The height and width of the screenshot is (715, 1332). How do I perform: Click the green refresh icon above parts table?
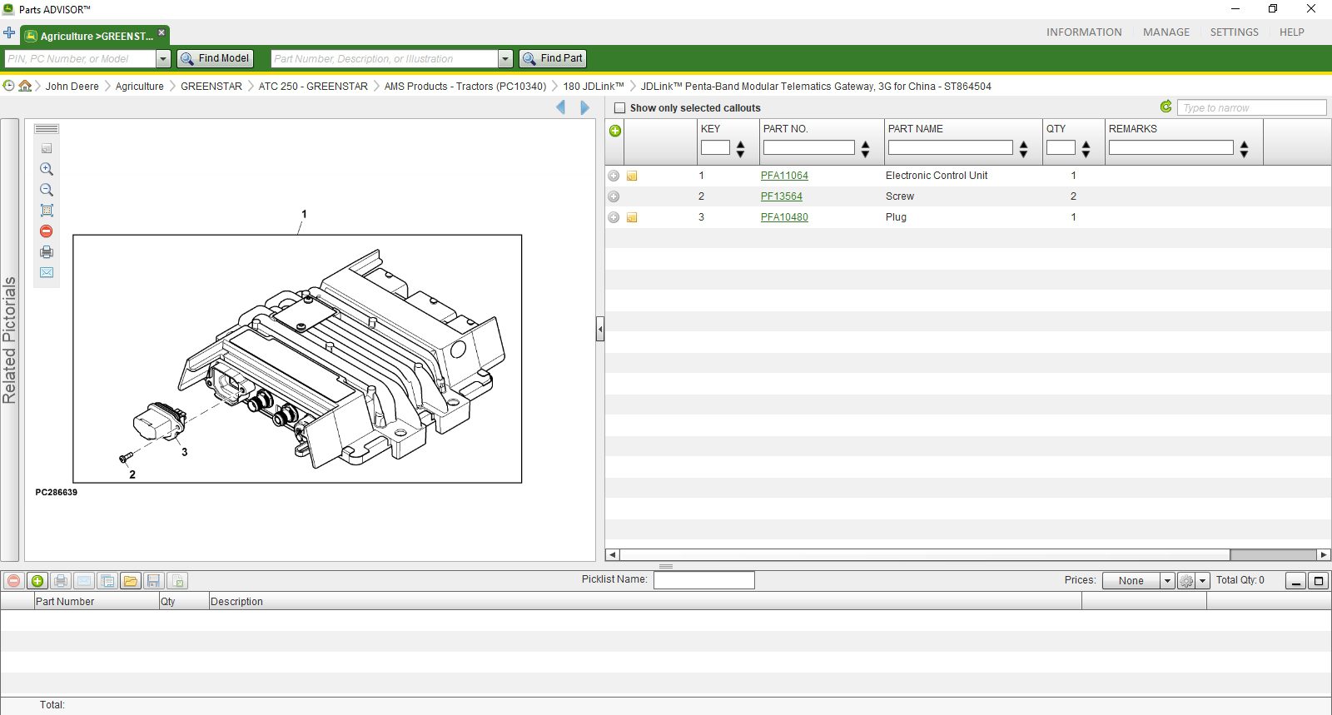tap(1165, 107)
